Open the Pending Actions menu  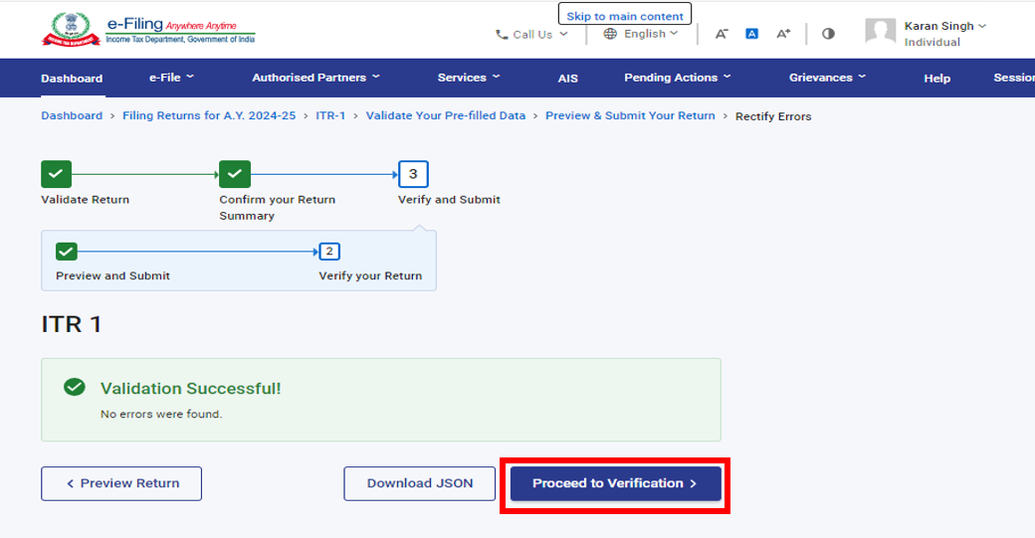click(677, 78)
